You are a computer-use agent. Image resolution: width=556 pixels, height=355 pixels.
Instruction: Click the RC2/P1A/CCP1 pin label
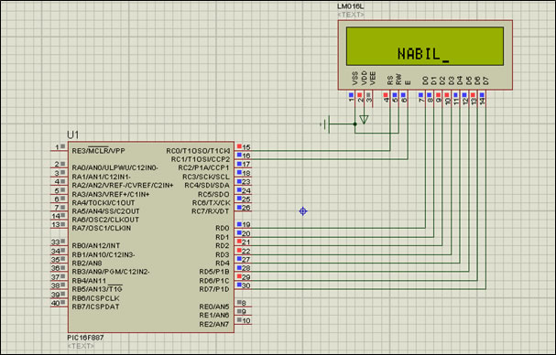(204, 168)
